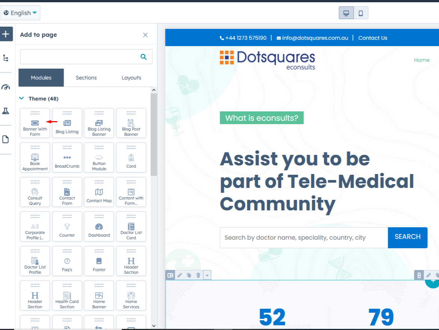
Task: Click the section clone icon
Action: tap(189, 275)
